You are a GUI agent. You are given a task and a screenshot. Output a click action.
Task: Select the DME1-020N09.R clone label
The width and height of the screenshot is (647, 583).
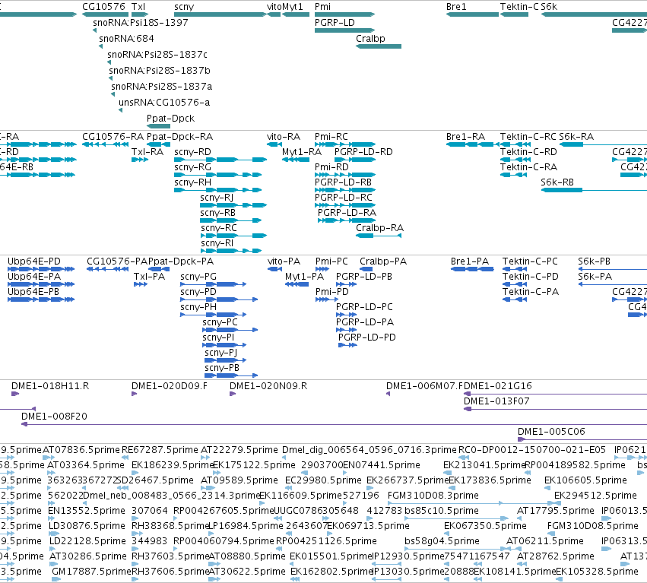pyautogui.click(x=268, y=386)
